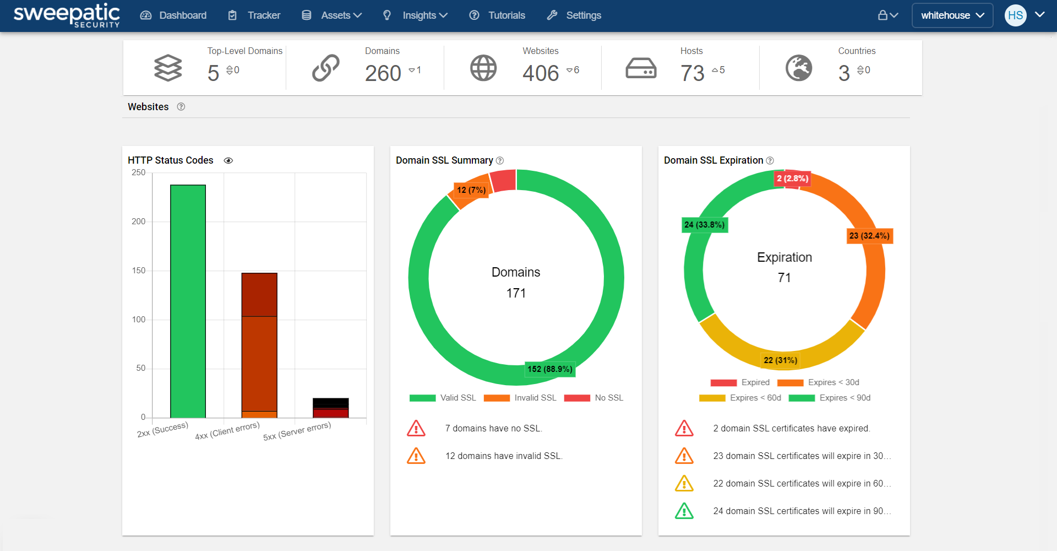The width and height of the screenshot is (1057, 551).
Task: Open the whitehouse organization selector
Action: coord(952,15)
